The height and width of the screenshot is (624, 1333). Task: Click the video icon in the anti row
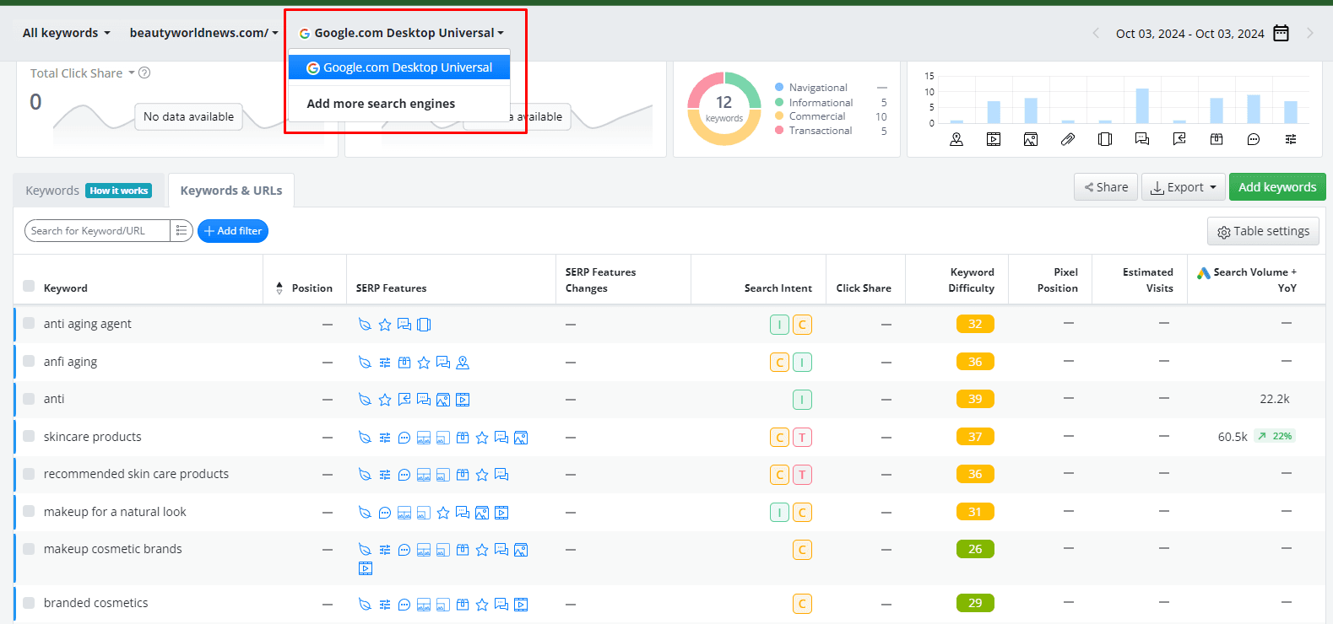tap(463, 400)
